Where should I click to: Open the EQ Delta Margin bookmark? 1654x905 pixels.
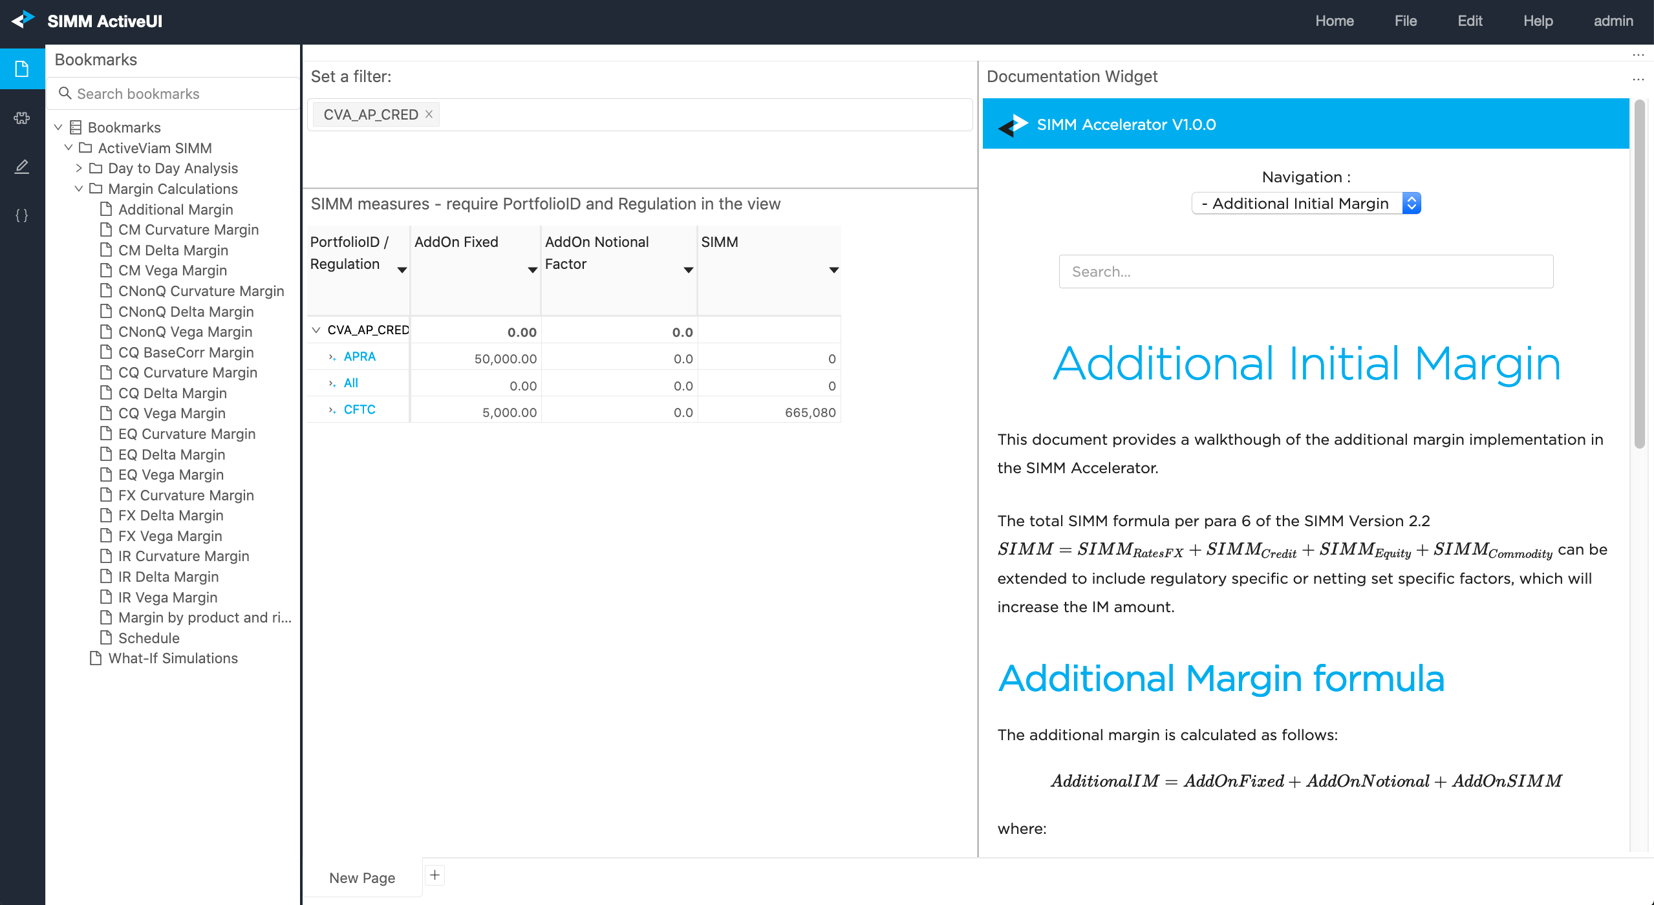tap(171, 454)
